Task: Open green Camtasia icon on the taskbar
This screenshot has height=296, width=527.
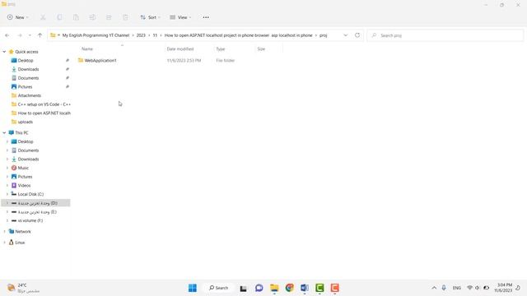Action: tap(319, 288)
